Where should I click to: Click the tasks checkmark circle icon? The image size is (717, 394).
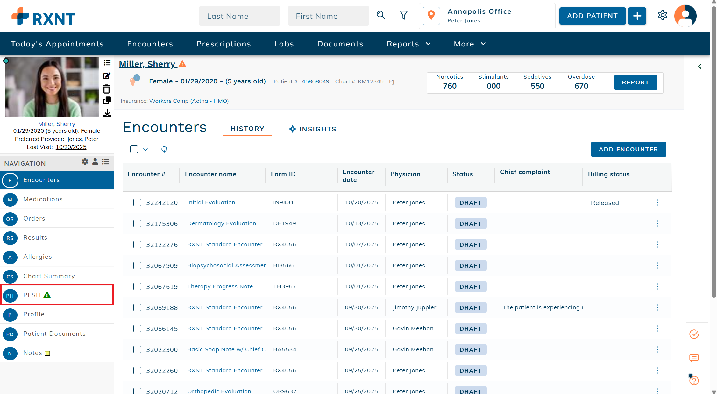[694, 334]
